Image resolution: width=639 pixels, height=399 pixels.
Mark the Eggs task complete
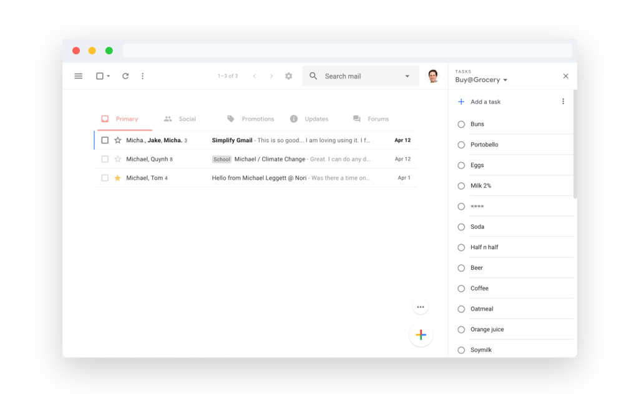point(461,165)
